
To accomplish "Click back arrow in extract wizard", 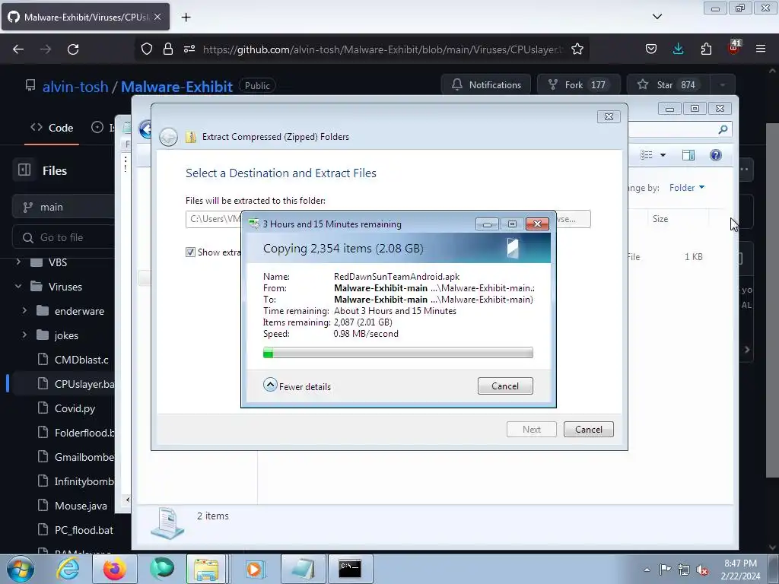I will [x=168, y=137].
